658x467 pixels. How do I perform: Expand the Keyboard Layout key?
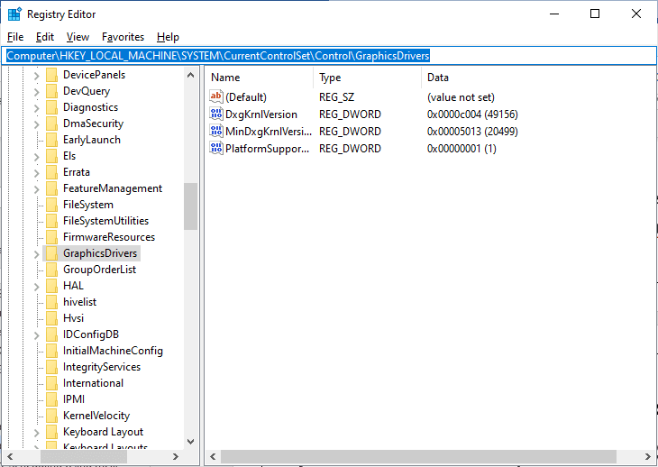pos(37,432)
